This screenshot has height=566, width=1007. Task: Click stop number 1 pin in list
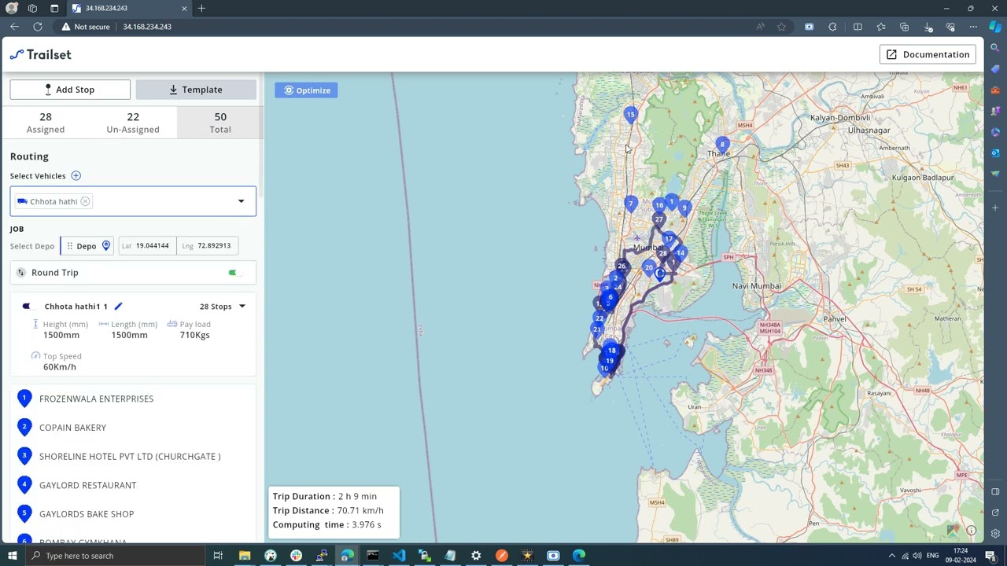[24, 399]
